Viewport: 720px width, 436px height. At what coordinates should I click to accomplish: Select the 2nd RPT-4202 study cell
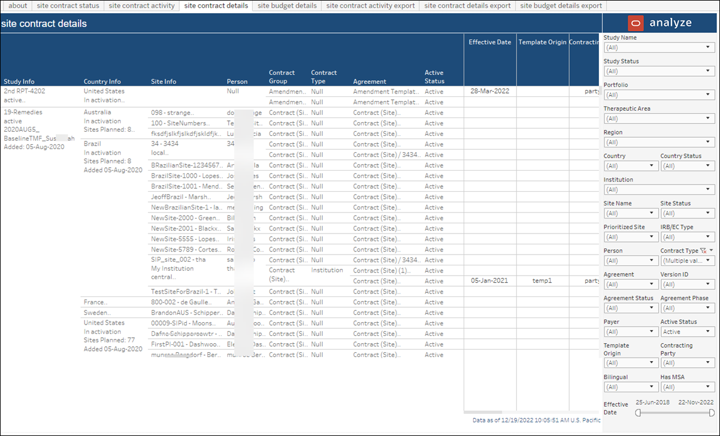coord(41,96)
